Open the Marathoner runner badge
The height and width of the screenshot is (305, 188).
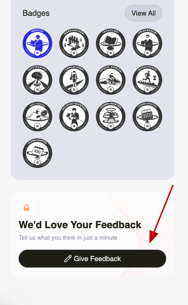point(147,80)
